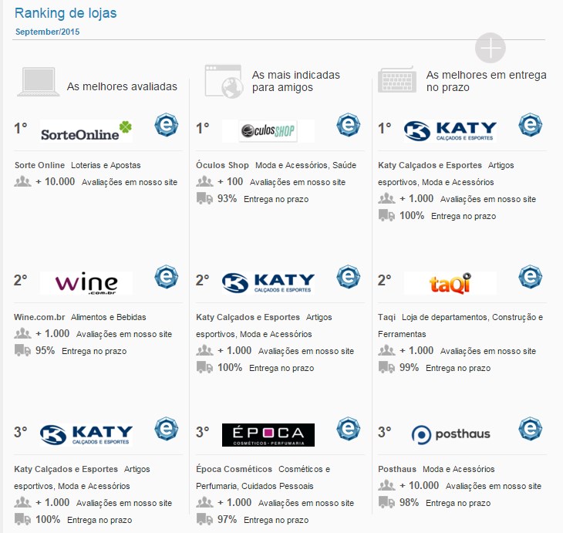Click As melhores em entrega no prazo heading
This screenshot has height=533, width=563.
pyautogui.click(x=487, y=81)
